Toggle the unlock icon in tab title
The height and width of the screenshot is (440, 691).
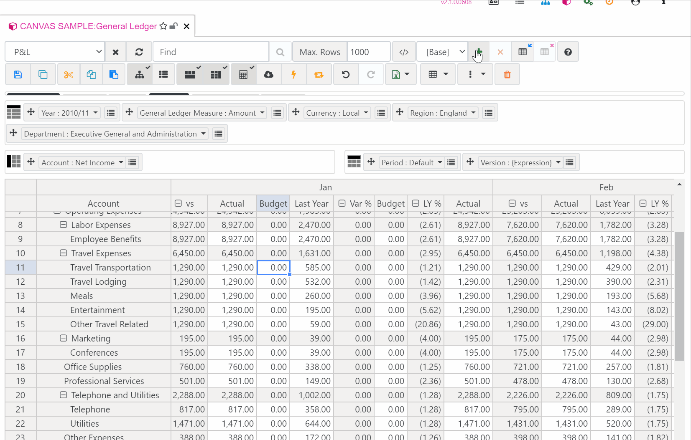point(173,26)
